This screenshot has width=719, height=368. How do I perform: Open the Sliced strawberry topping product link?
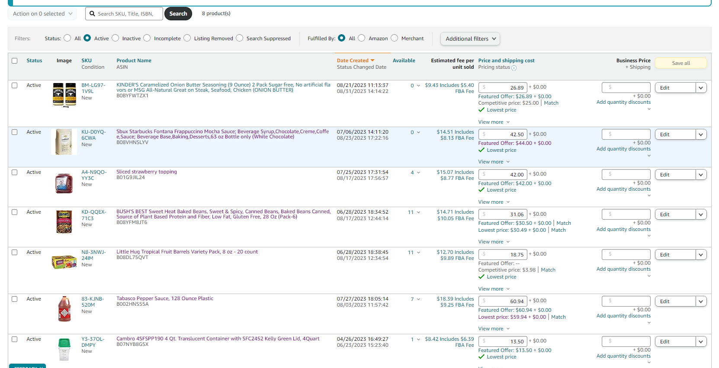tap(147, 172)
